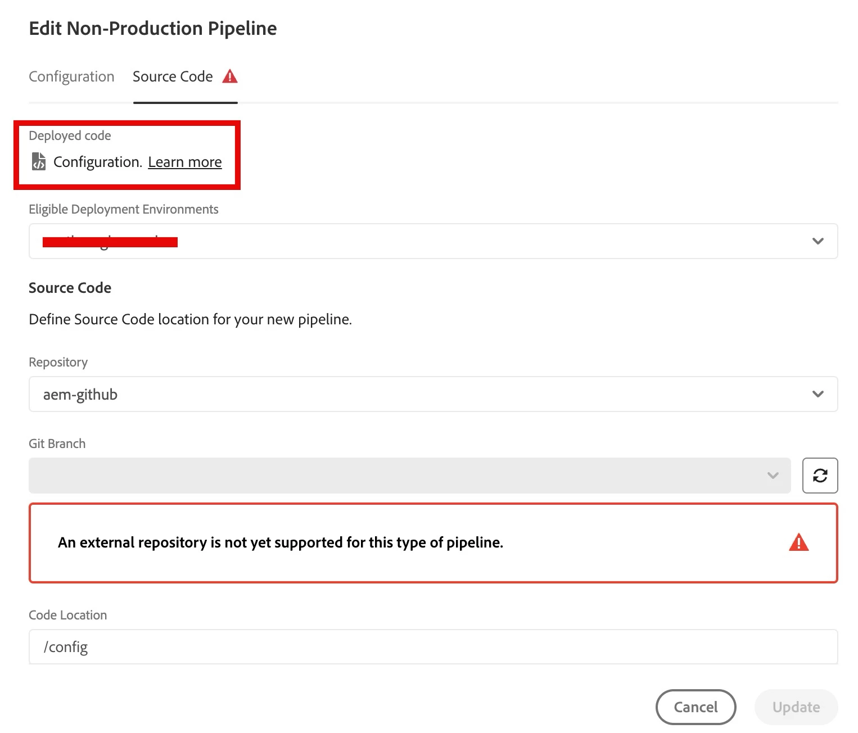Open the Repository dropdown showing aem-github

coord(433,394)
